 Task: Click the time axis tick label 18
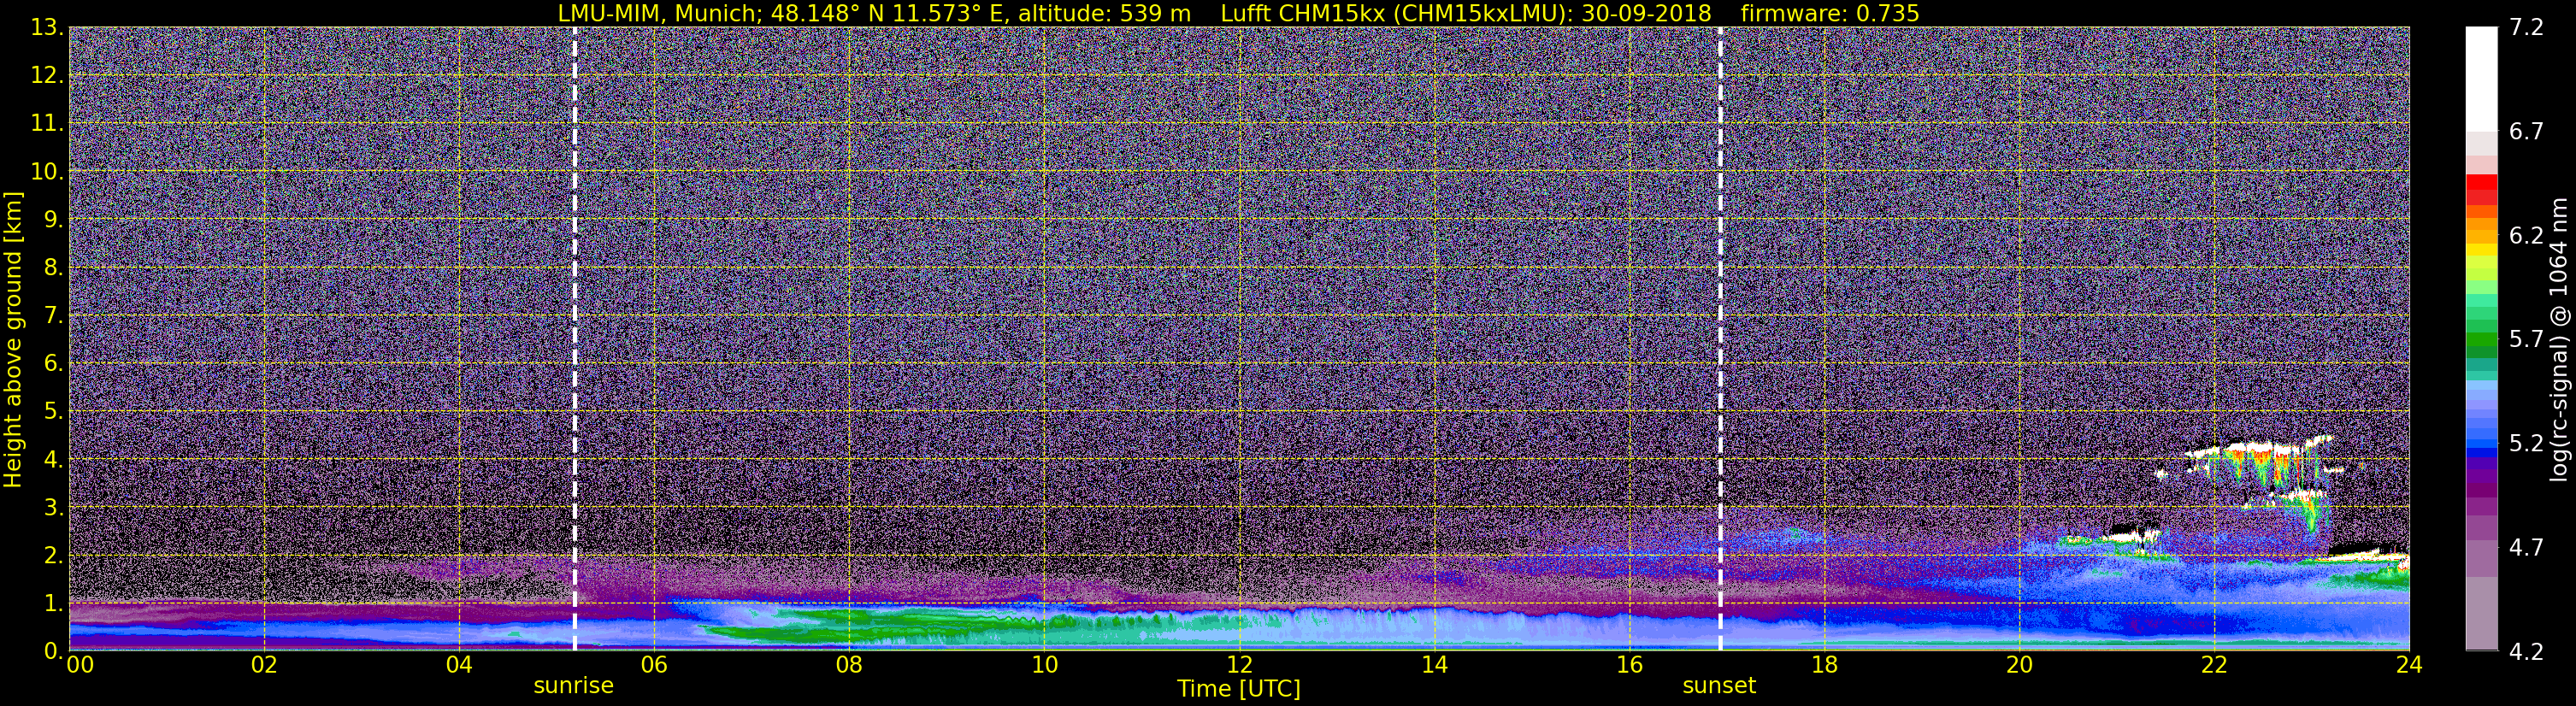(1824, 666)
